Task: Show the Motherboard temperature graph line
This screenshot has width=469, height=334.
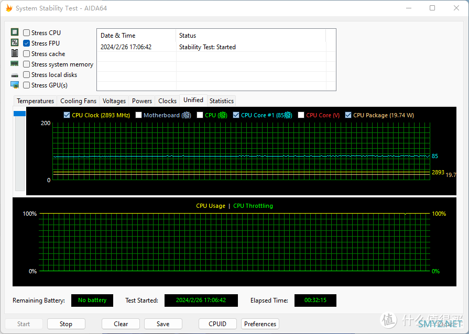Action: 138,115
